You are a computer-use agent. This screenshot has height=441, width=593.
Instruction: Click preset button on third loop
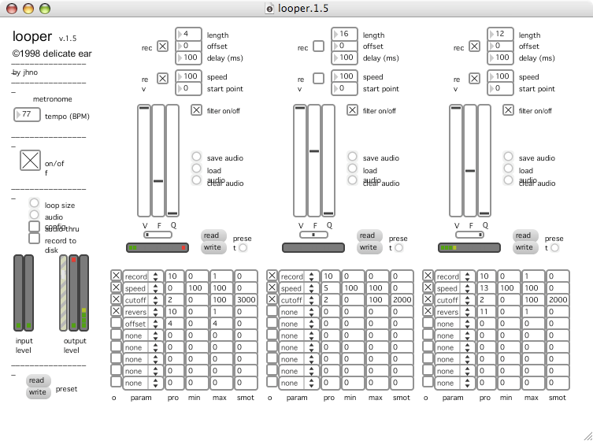pos(554,248)
